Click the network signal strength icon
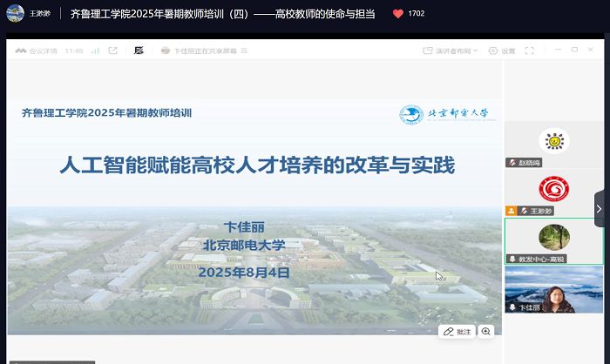The width and height of the screenshot is (610, 364). click(x=95, y=51)
